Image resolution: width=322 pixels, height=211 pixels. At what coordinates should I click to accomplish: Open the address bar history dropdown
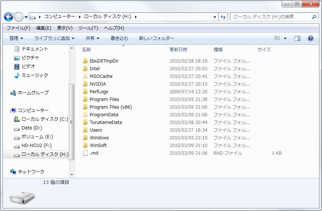tap(215, 17)
